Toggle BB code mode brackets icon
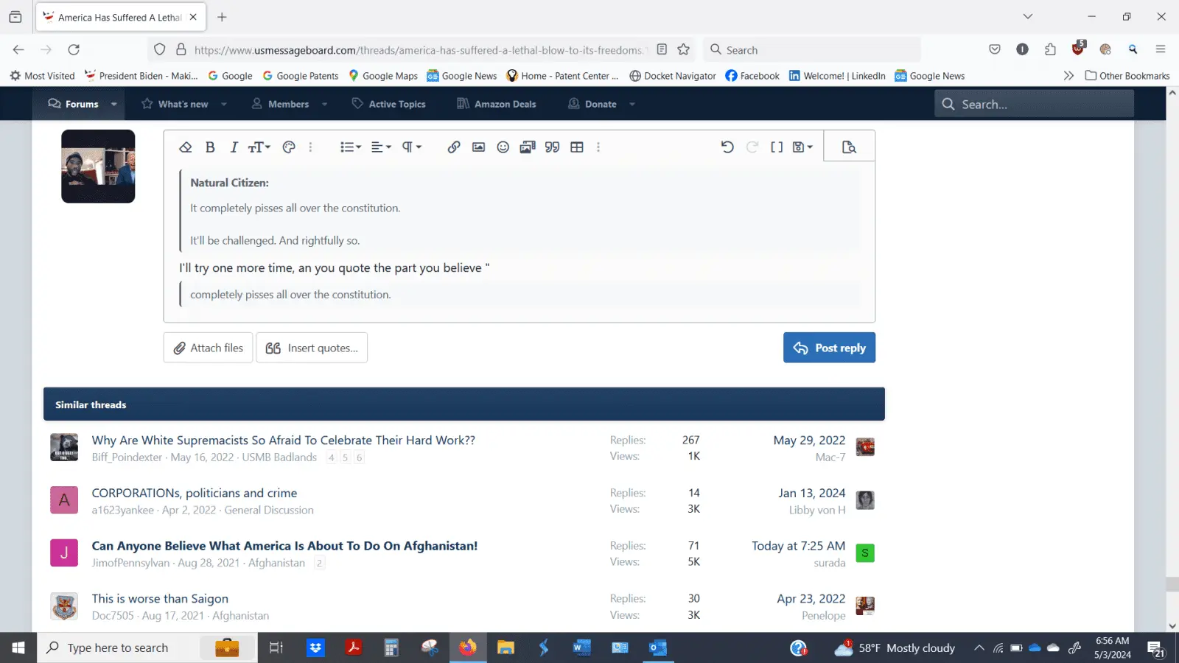The image size is (1179, 663). 777,147
